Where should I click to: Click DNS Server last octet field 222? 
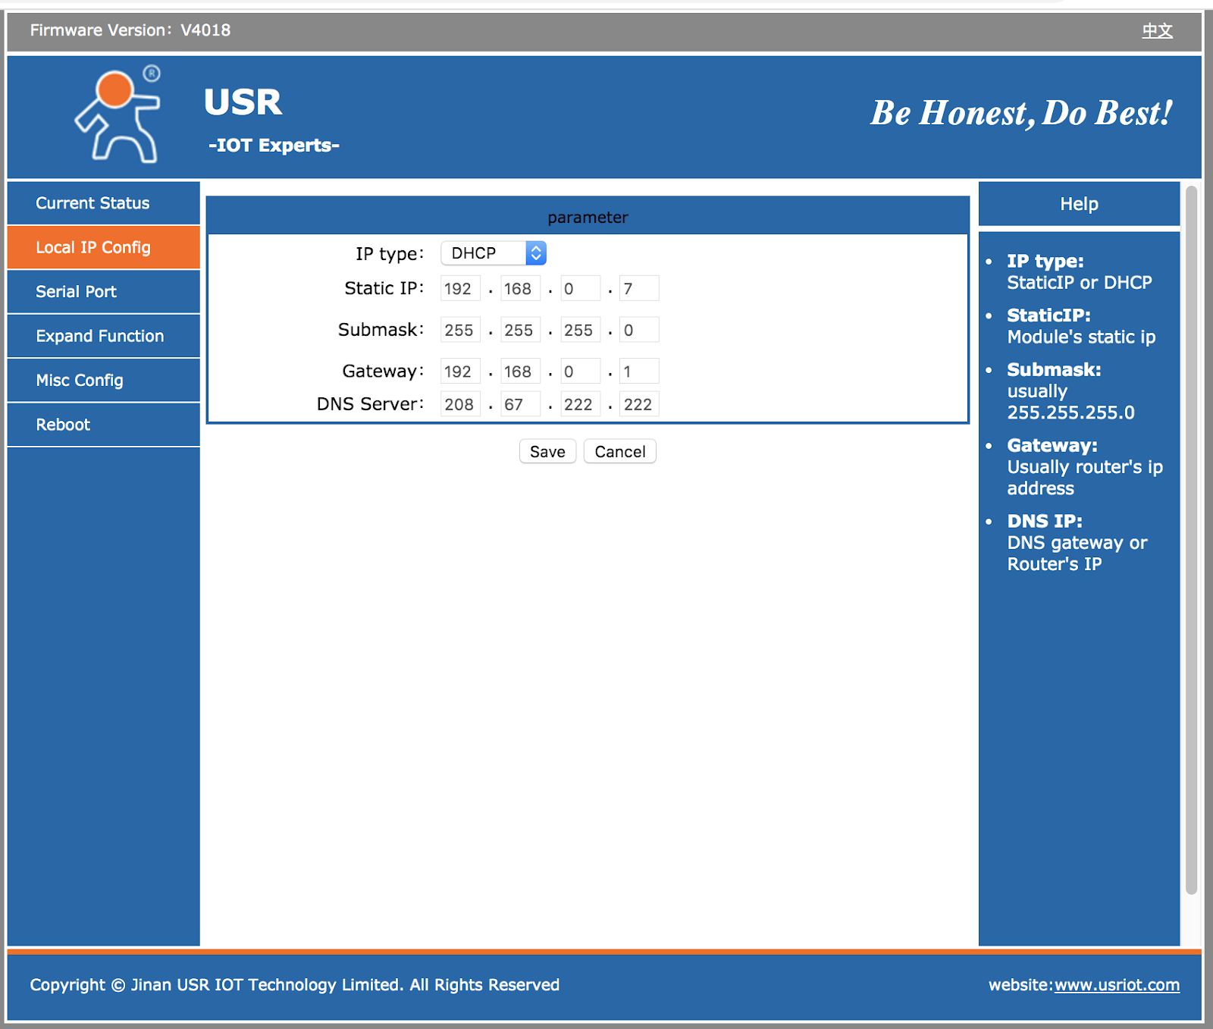pos(639,404)
